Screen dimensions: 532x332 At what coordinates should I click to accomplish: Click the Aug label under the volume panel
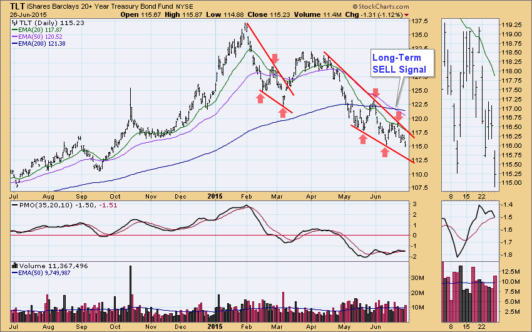click(49, 326)
